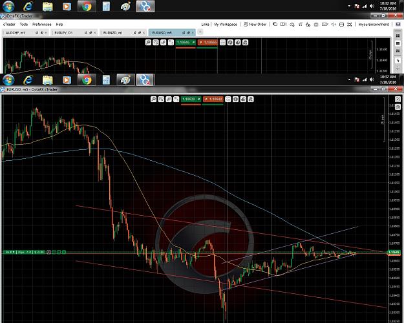Add a new chart tab with plus
The width and height of the screenshot is (404, 323).
click(200, 32)
